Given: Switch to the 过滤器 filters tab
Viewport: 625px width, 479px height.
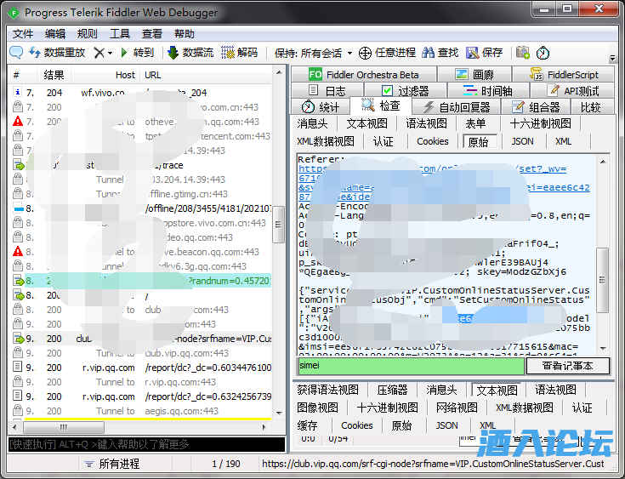Looking at the screenshot, I should click(406, 91).
